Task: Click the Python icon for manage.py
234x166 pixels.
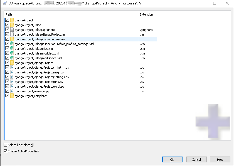Action: 12,91
